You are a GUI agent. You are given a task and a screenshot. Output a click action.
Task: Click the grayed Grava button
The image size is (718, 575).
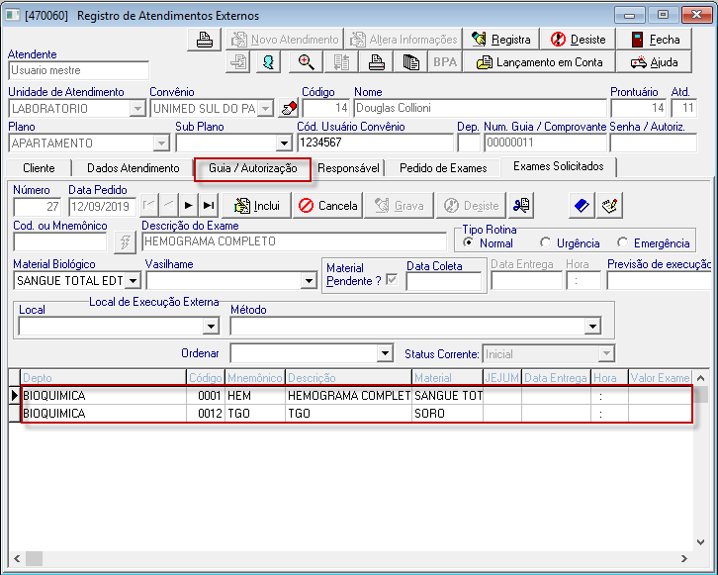(x=400, y=205)
